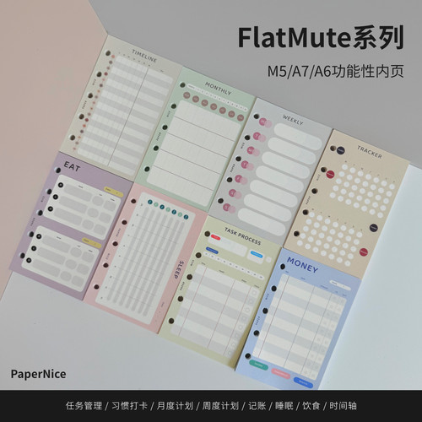Click the 饮食 label in bottom bar
The image size is (422, 422).
pyautogui.click(x=311, y=406)
